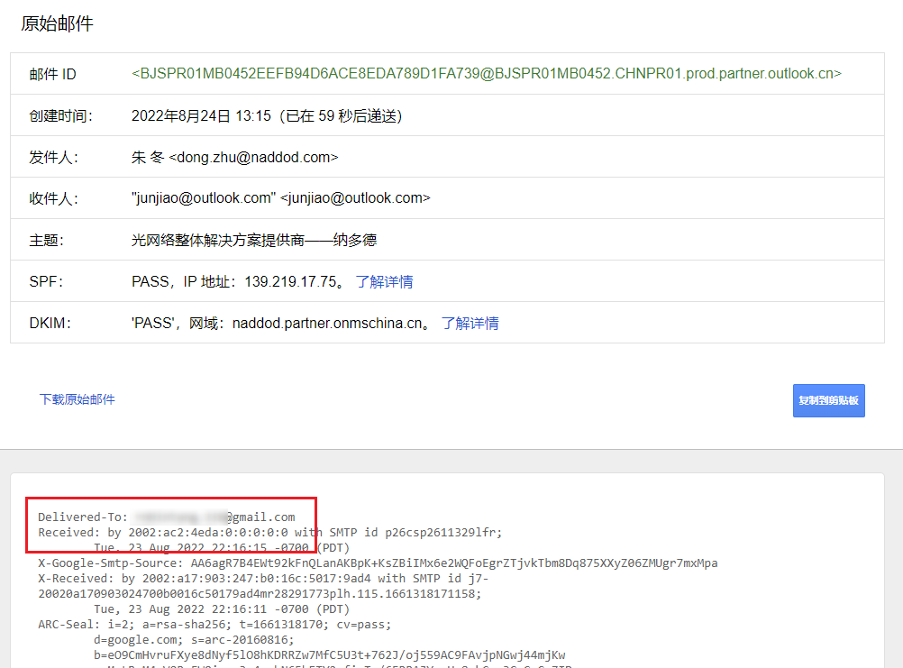Click the recipient junjiao@outlook.com value
Viewport: 903px width, 668px height.
click(280, 198)
